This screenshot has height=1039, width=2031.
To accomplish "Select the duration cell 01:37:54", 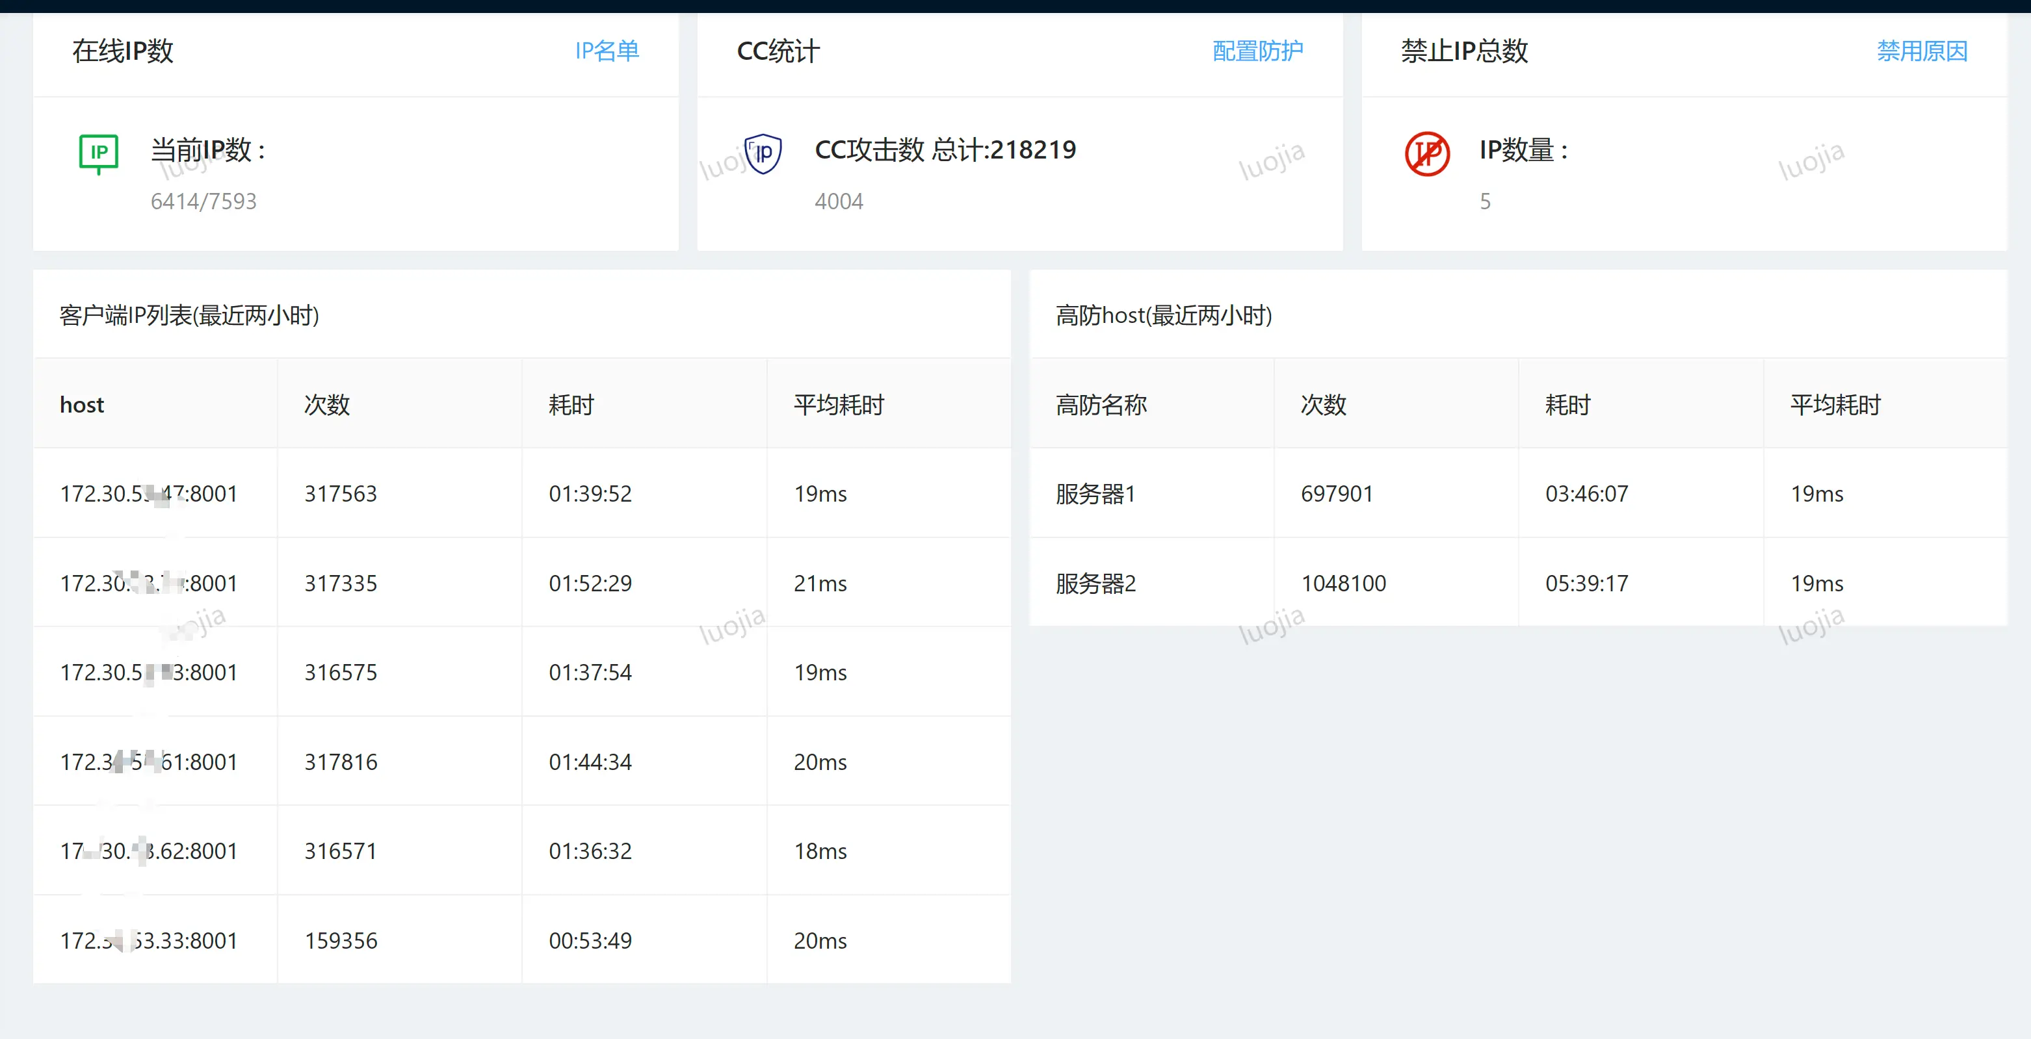I will tap(590, 673).
